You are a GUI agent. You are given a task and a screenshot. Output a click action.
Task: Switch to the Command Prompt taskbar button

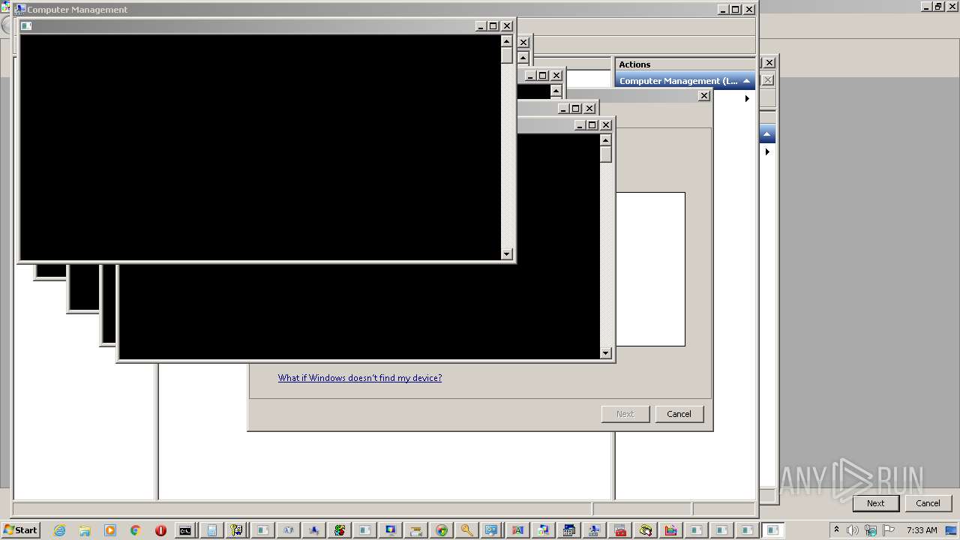coord(184,530)
